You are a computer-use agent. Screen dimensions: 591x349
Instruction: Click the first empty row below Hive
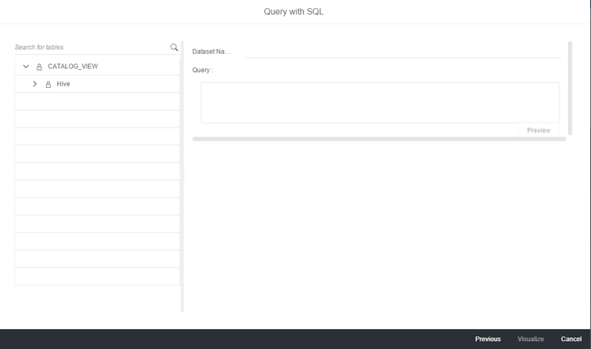97,102
